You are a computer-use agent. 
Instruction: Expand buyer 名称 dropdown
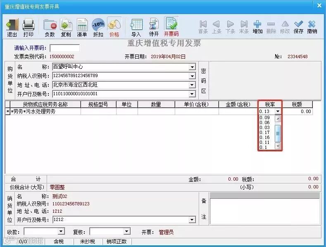pyautogui.click(x=192, y=67)
